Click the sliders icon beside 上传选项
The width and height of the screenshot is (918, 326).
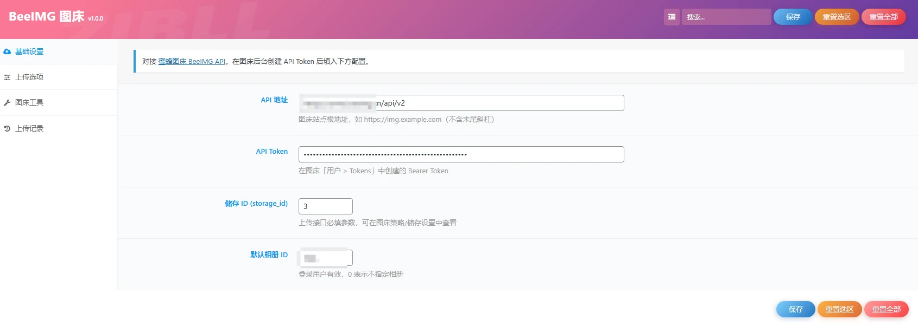[7, 77]
